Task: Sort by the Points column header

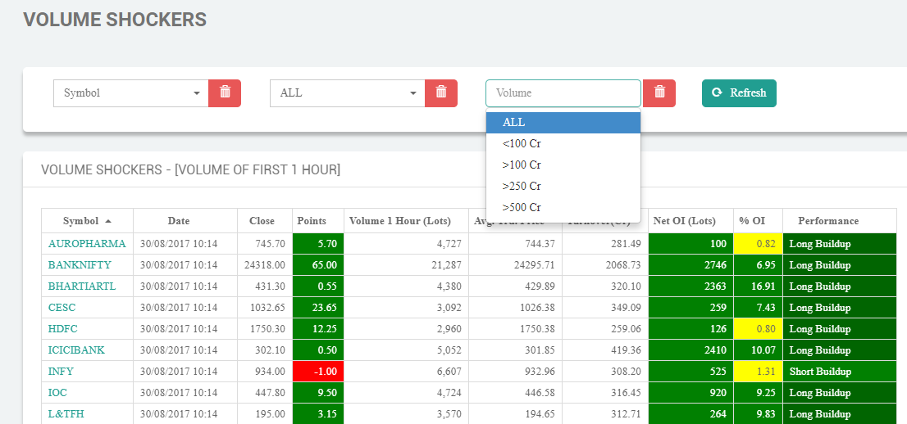Action: [x=318, y=221]
